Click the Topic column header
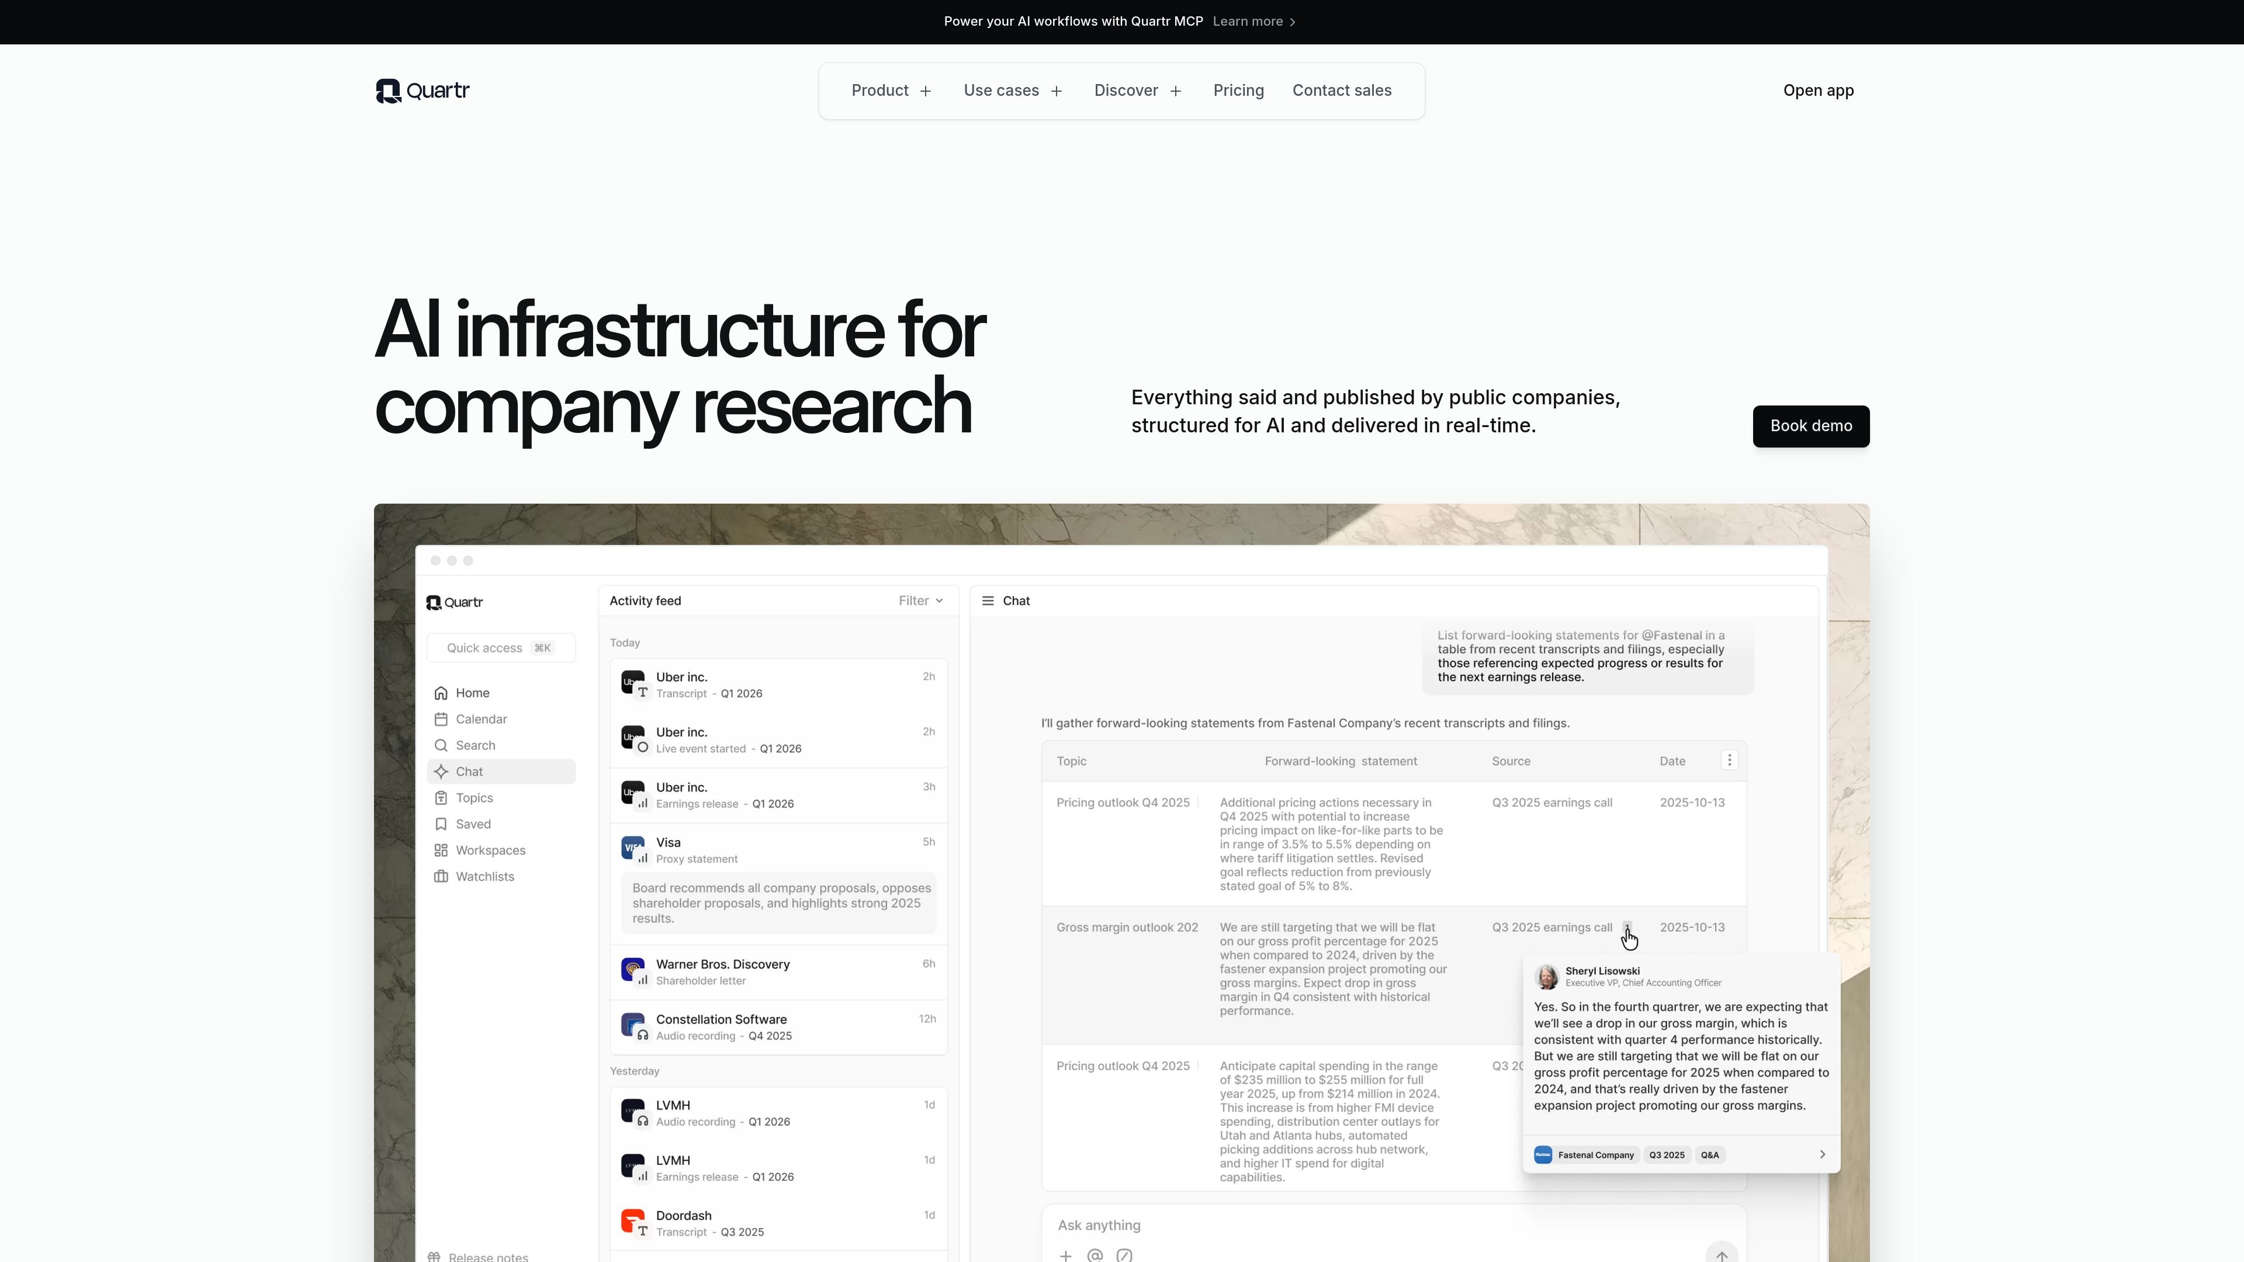The image size is (2244, 1262). click(1072, 761)
